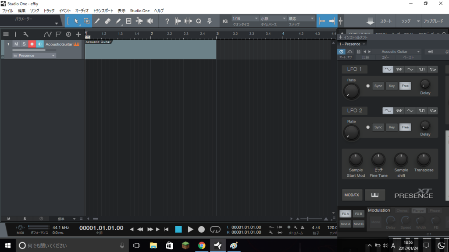Click the Mod B button

[358, 224]
